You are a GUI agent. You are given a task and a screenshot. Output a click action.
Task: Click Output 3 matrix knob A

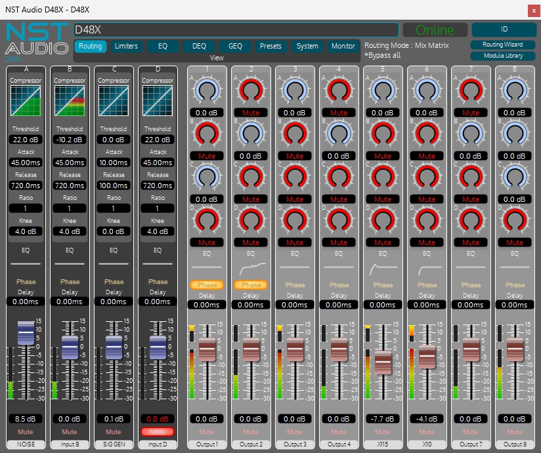click(295, 90)
